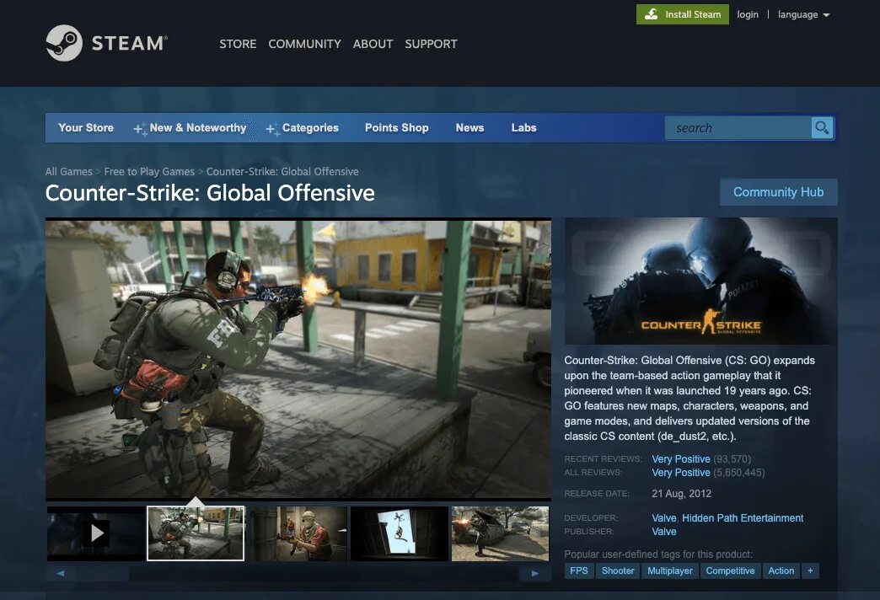Open all reviews Very Positive link
This screenshot has height=600, width=880.
pyautogui.click(x=681, y=473)
